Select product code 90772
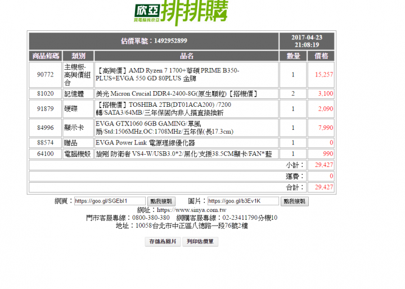This screenshot has width=405, height=289. pos(45,75)
